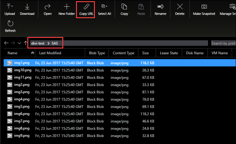
Task: Click the Open blob toolbar icon
Action: click(47, 6)
